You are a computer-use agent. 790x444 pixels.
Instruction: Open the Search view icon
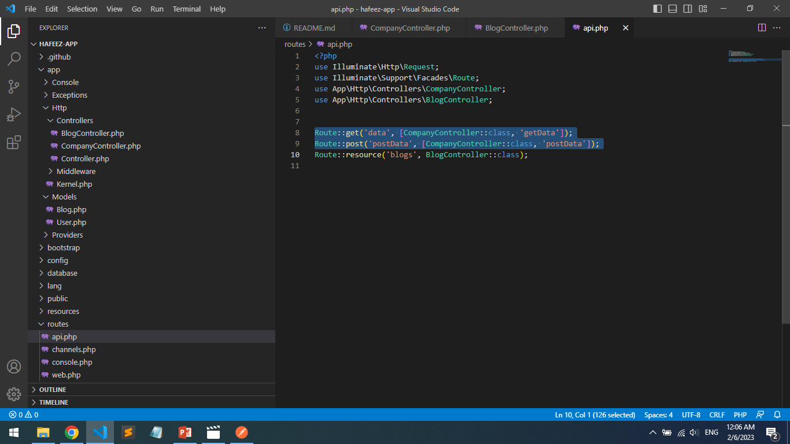[x=14, y=59]
